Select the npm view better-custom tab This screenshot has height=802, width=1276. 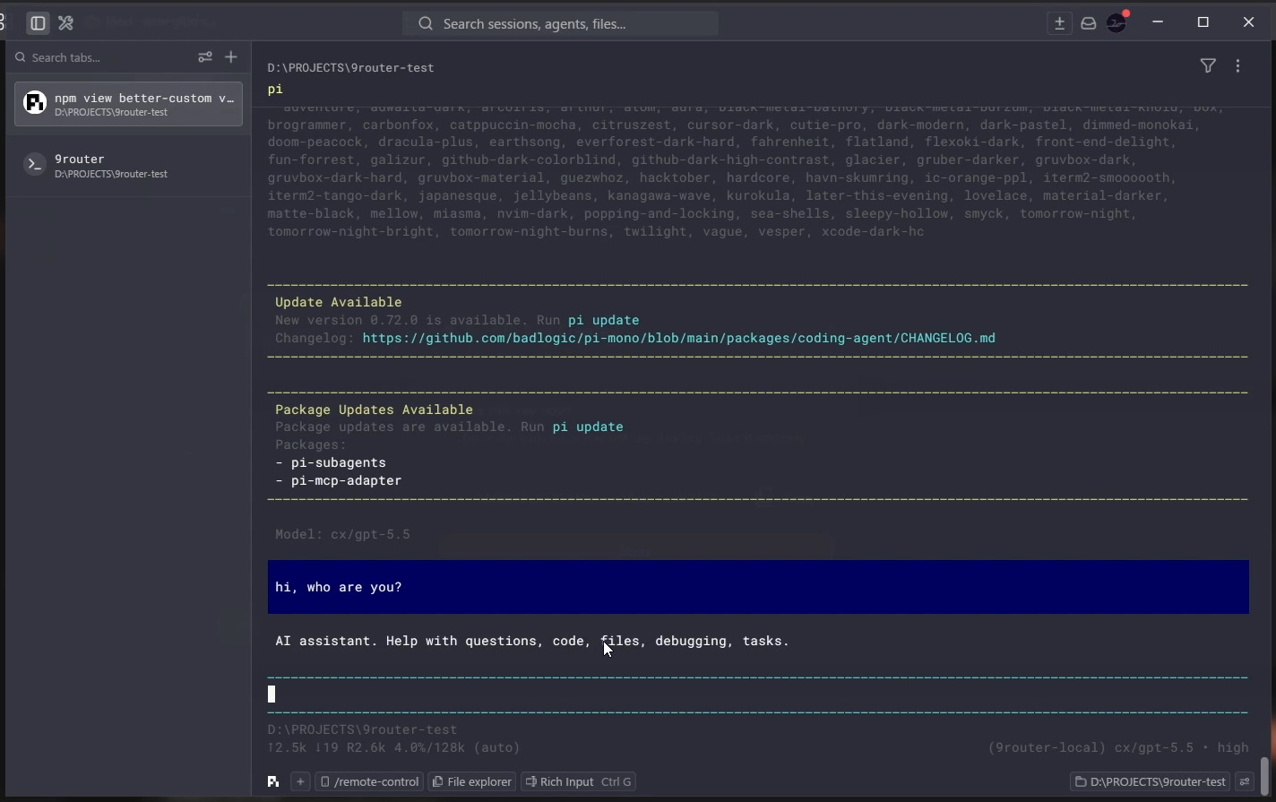pyautogui.click(x=128, y=104)
